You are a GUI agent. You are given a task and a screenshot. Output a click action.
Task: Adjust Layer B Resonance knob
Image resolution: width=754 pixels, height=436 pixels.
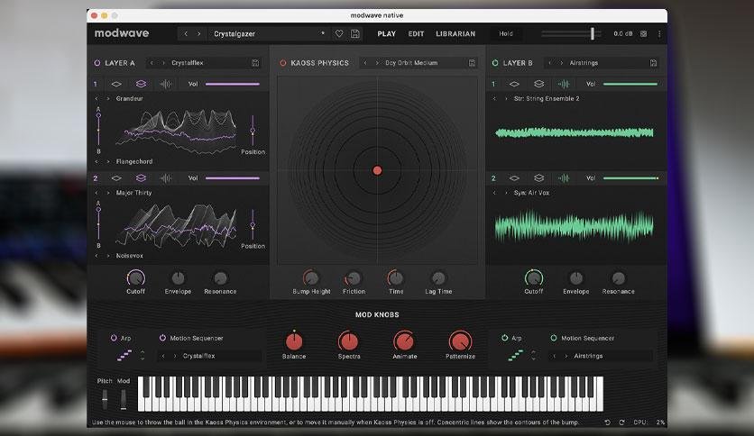click(x=619, y=278)
